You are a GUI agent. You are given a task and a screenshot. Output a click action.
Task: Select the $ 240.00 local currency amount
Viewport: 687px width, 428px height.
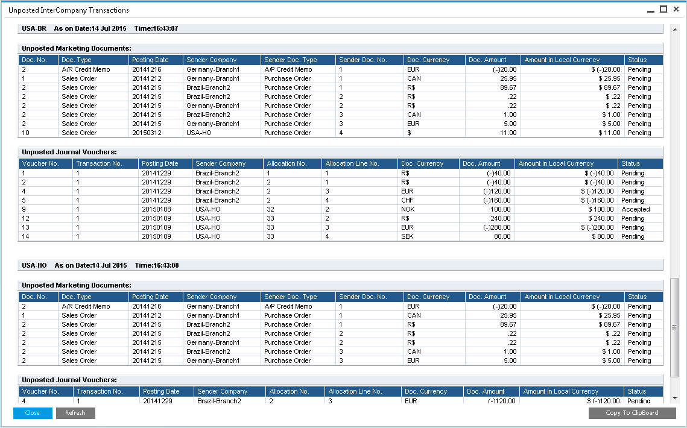(566, 218)
